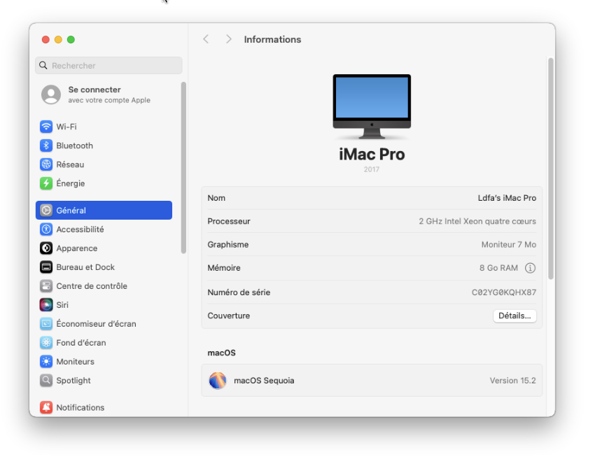Click the Siri icon

tap(46, 305)
